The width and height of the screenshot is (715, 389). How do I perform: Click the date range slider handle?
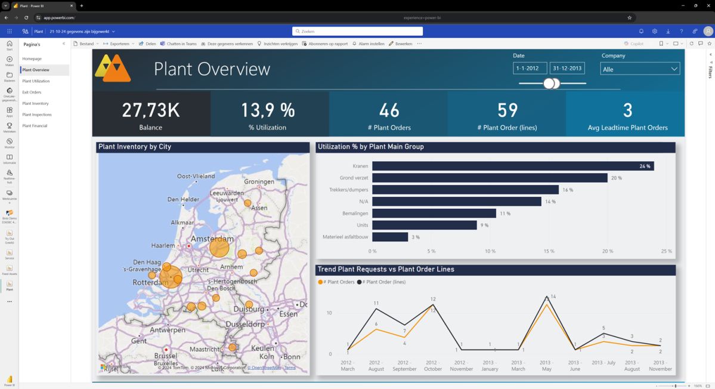pos(549,84)
